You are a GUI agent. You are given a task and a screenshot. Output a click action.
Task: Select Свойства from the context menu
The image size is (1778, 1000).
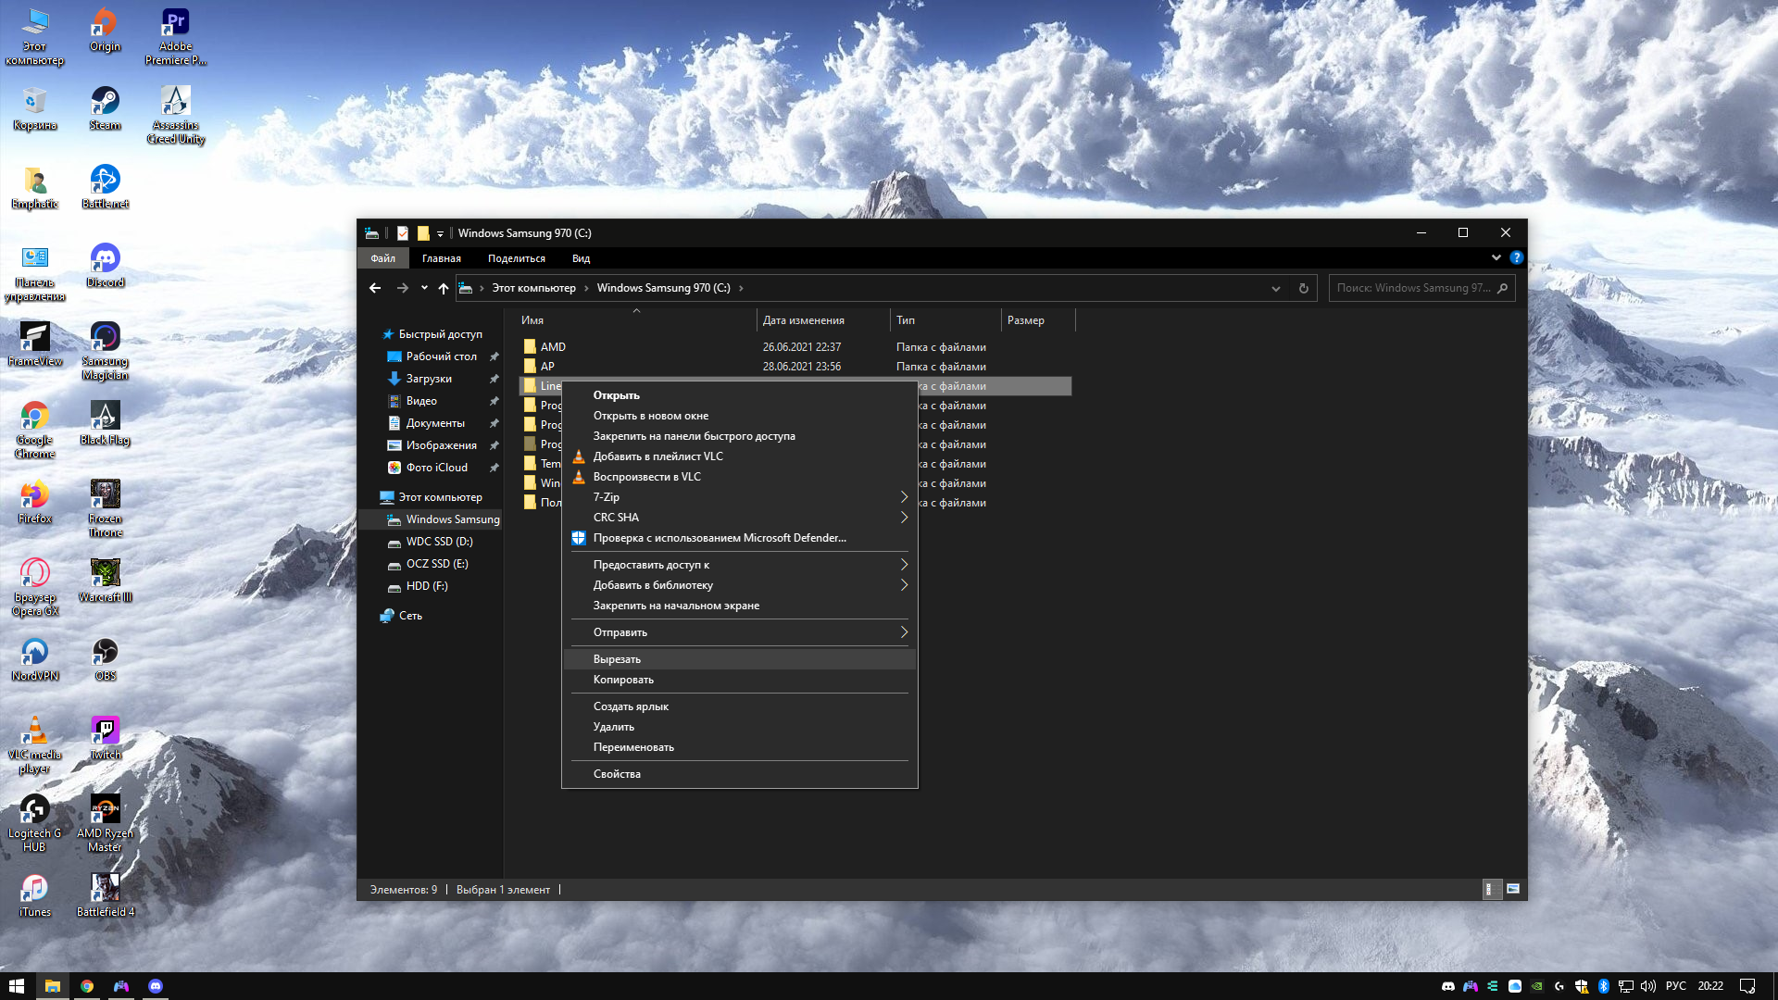tap(617, 774)
